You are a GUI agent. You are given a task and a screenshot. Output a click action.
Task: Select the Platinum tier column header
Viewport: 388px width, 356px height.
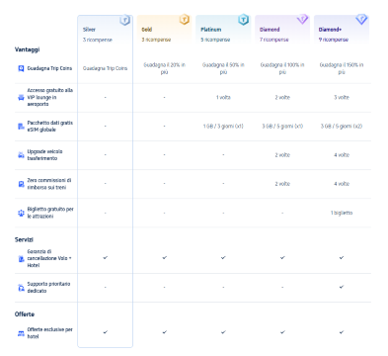pyautogui.click(x=223, y=30)
